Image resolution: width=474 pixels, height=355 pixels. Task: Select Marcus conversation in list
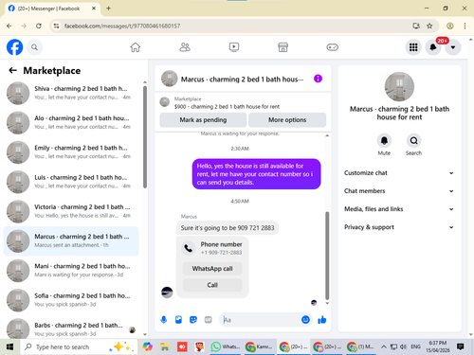coord(71,240)
